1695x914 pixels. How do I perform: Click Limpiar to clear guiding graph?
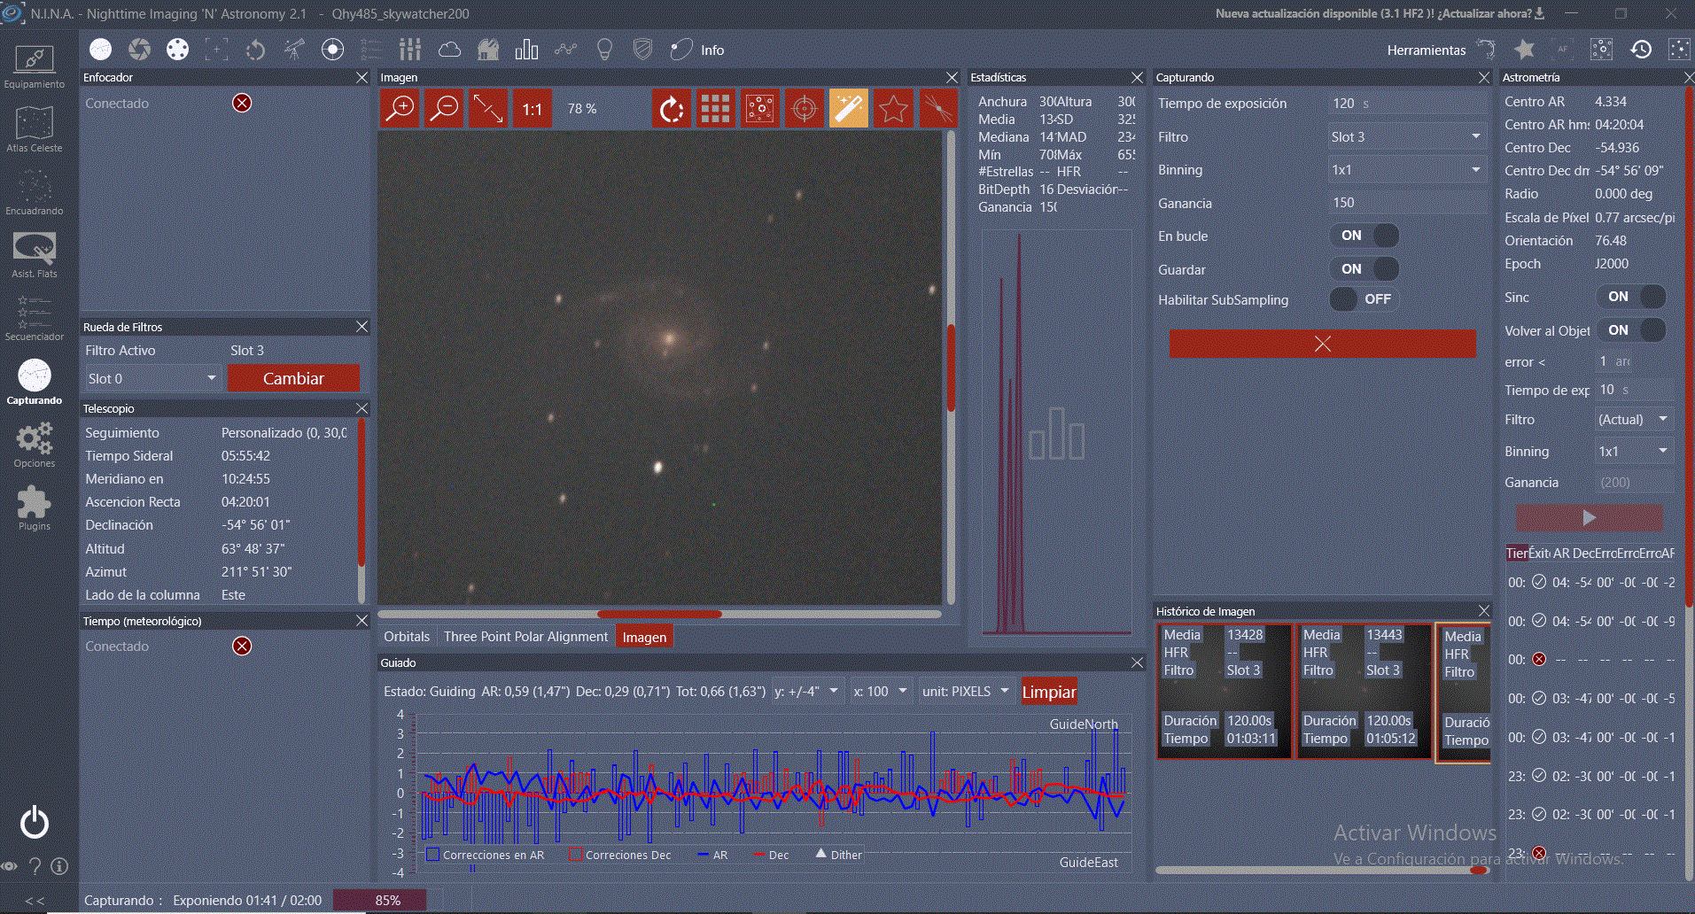(x=1049, y=692)
